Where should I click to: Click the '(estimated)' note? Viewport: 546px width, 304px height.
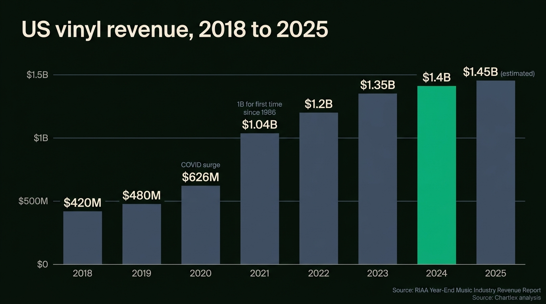tap(518, 73)
